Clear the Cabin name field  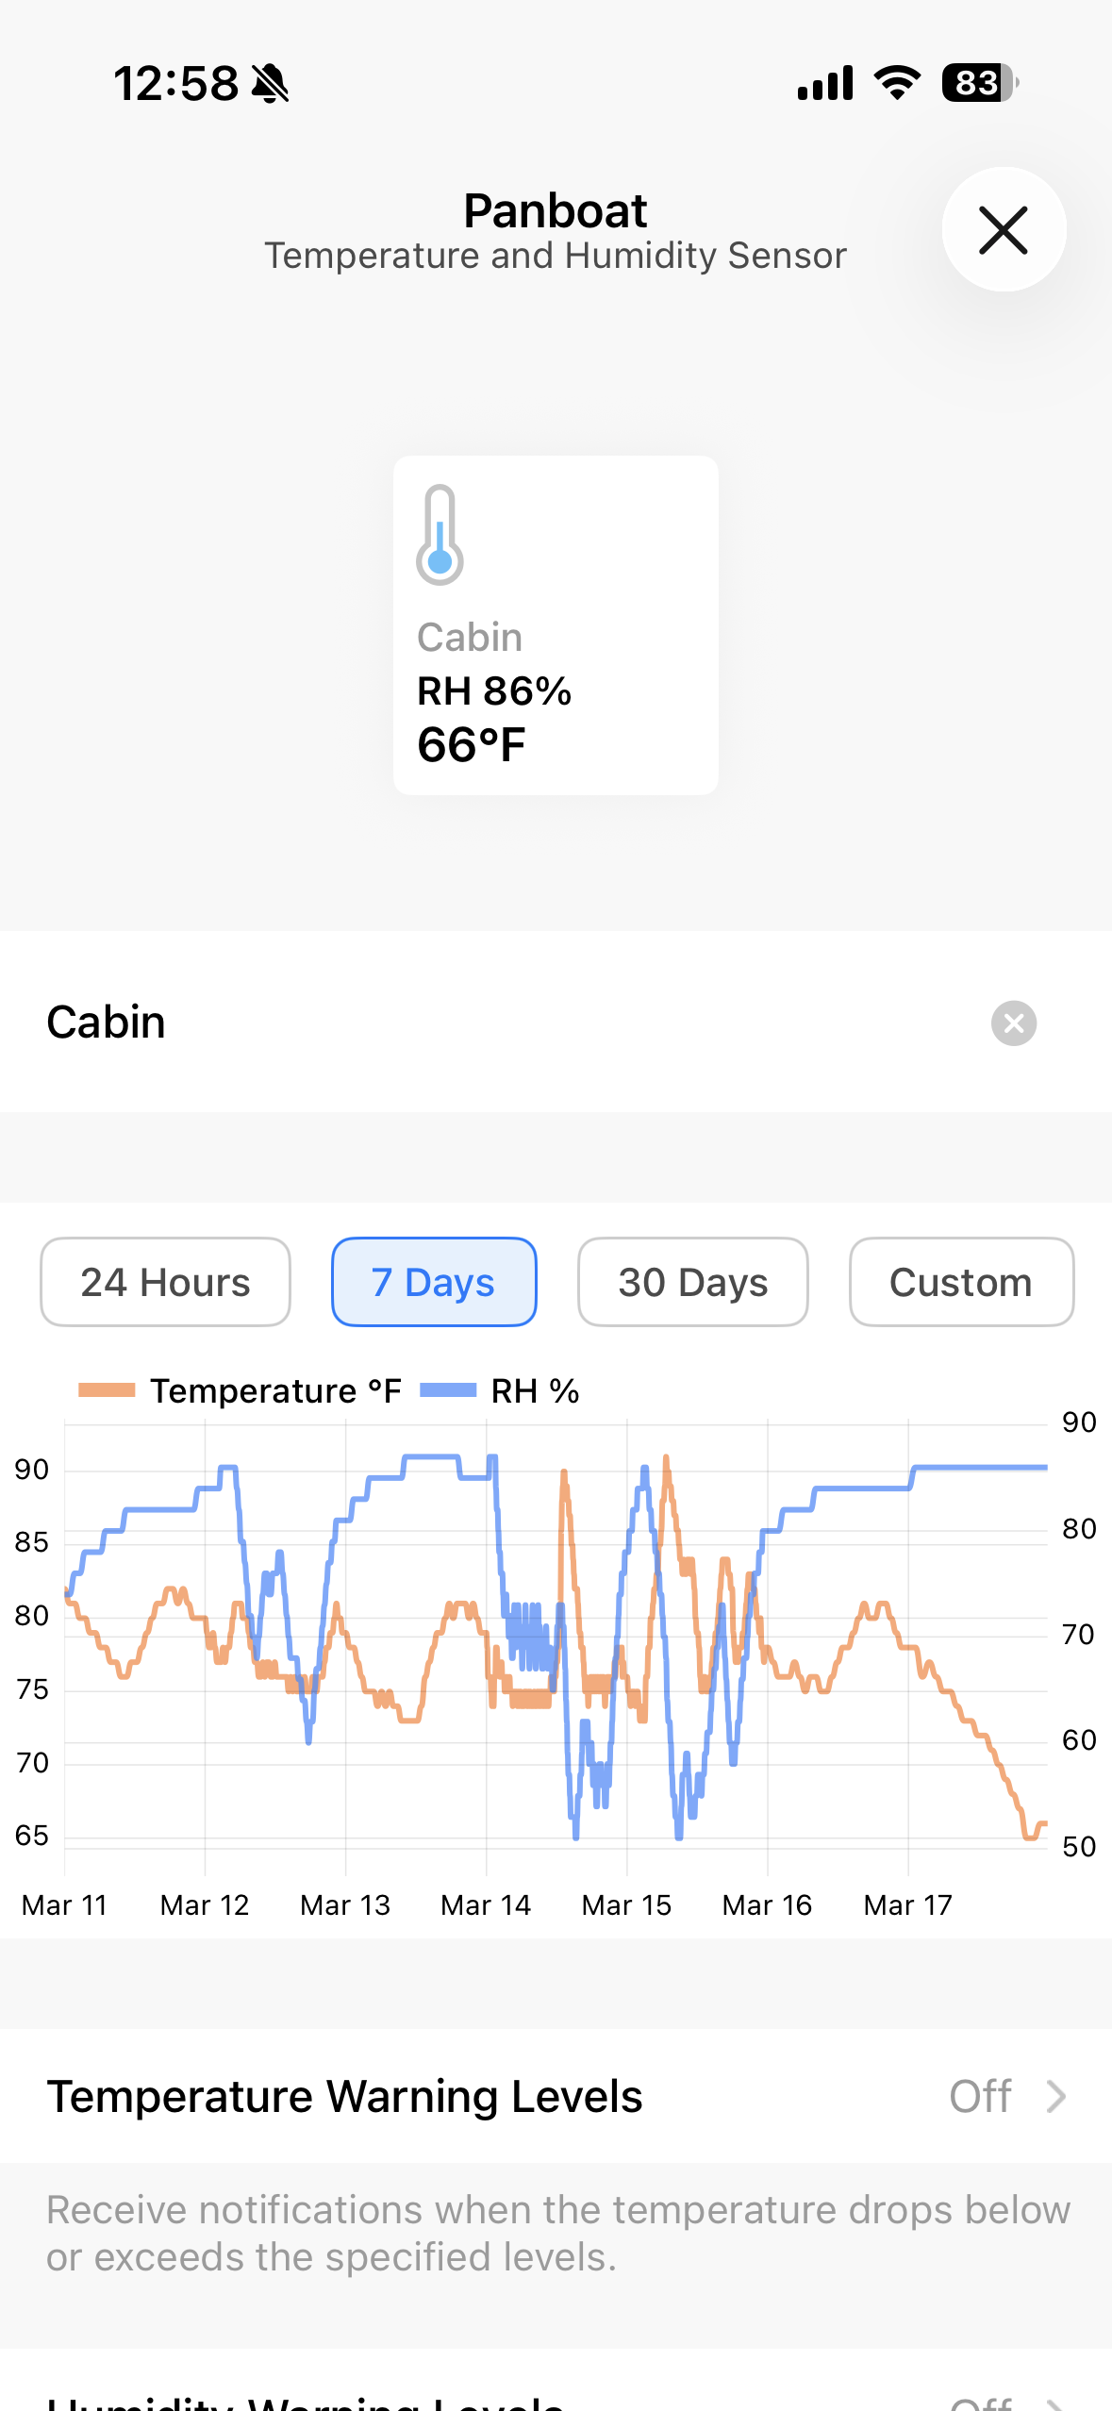coord(1014,1023)
